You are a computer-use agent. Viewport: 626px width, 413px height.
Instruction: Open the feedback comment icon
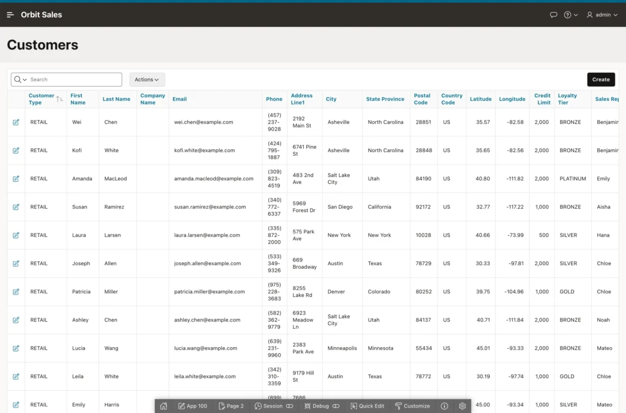click(x=553, y=15)
